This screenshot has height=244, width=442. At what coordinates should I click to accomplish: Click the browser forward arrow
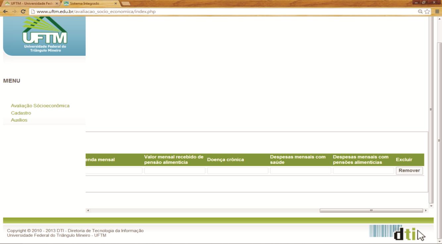[x=14, y=12]
